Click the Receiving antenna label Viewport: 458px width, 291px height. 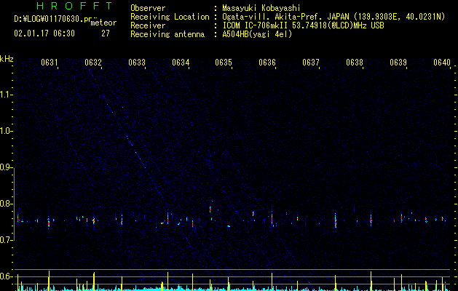[167, 34]
